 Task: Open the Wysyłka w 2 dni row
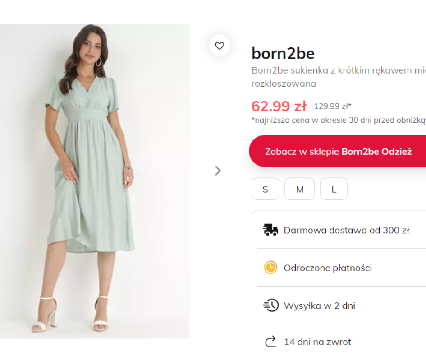(x=319, y=306)
